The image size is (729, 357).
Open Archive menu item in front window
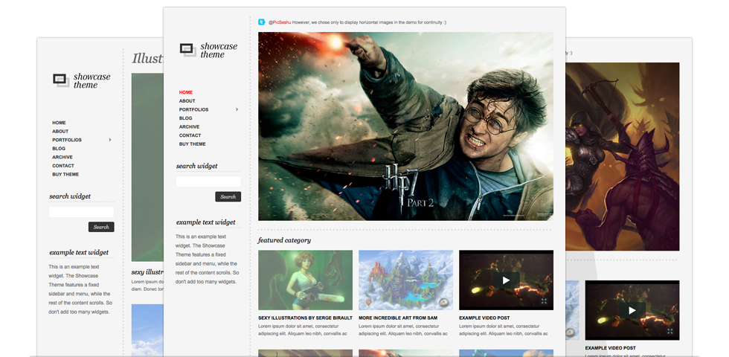point(189,127)
